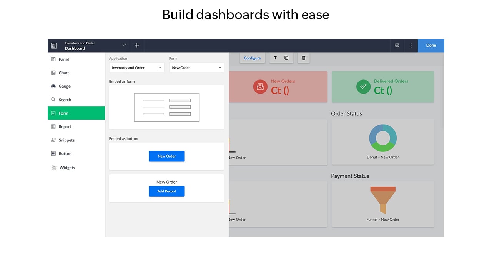Open the Form dropdown showing New Order
Viewport: 492px width, 276px height.
(x=196, y=68)
